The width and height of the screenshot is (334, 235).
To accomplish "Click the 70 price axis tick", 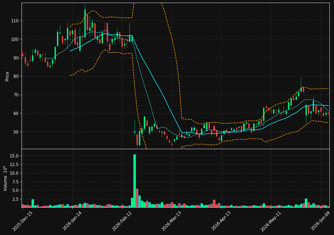I will coord(16,95).
